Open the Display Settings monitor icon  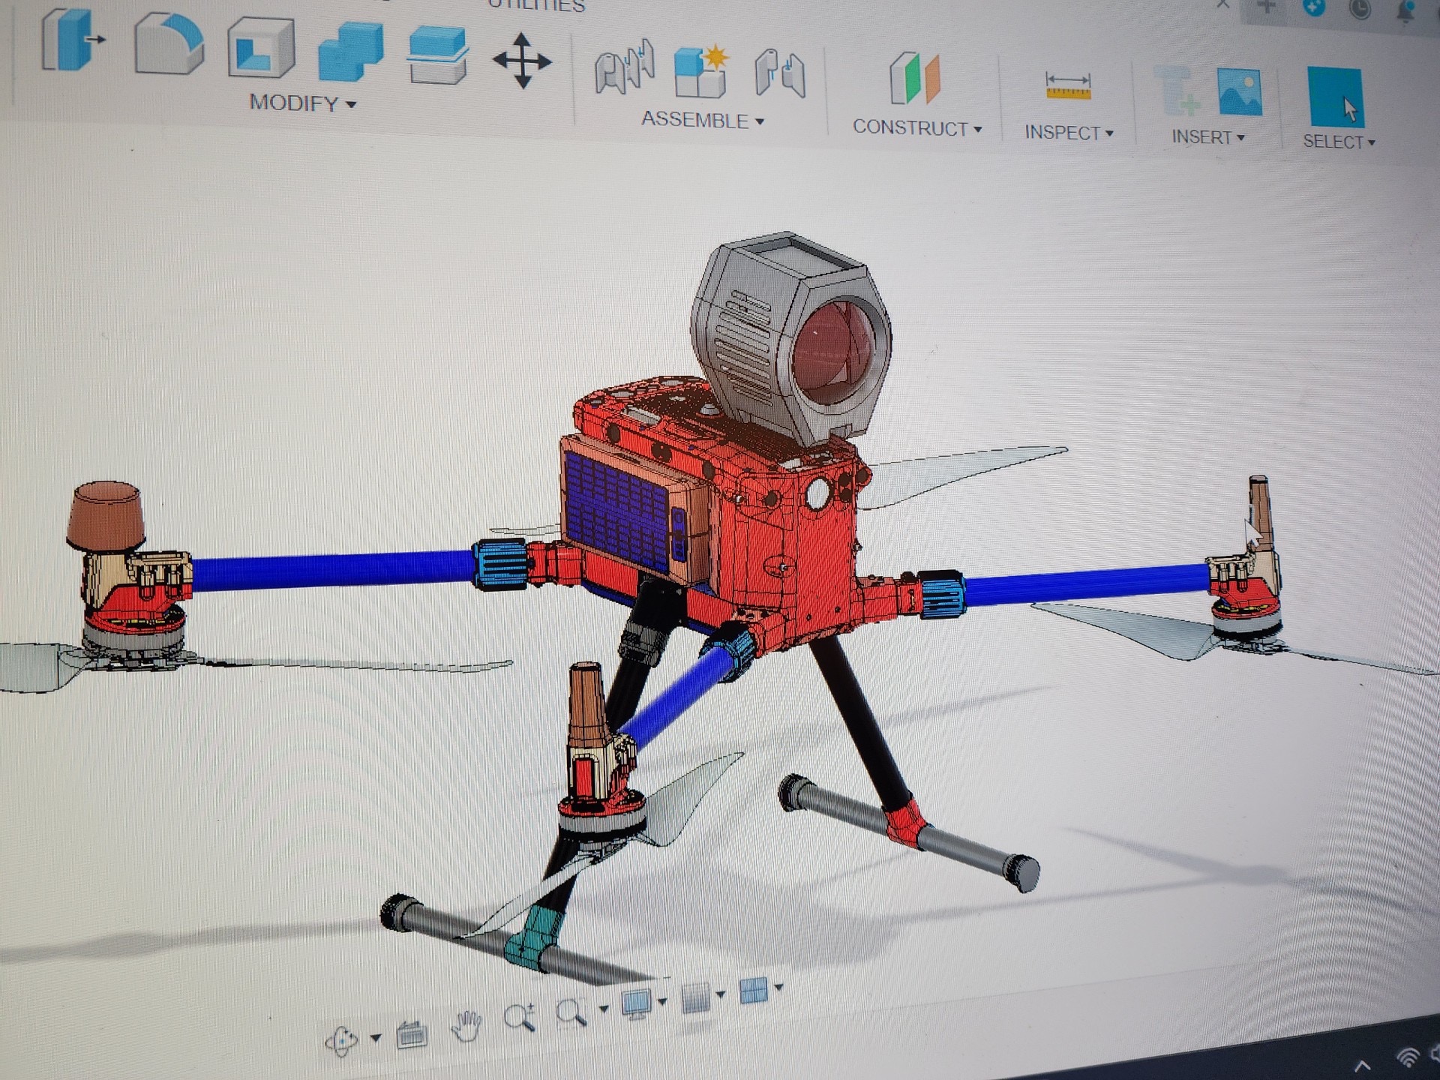637,1004
